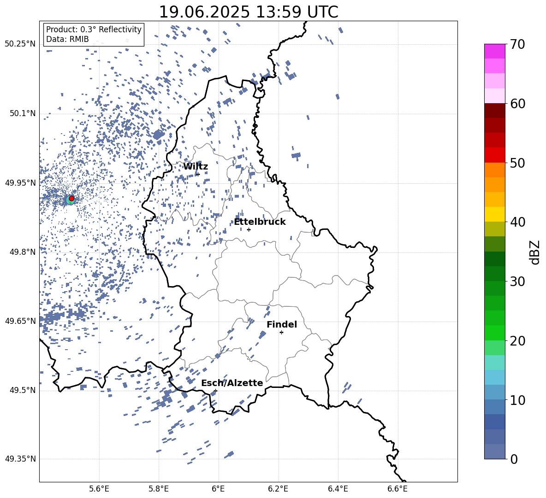
Task: Click the colorbar tick label 20
Action: point(517,341)
